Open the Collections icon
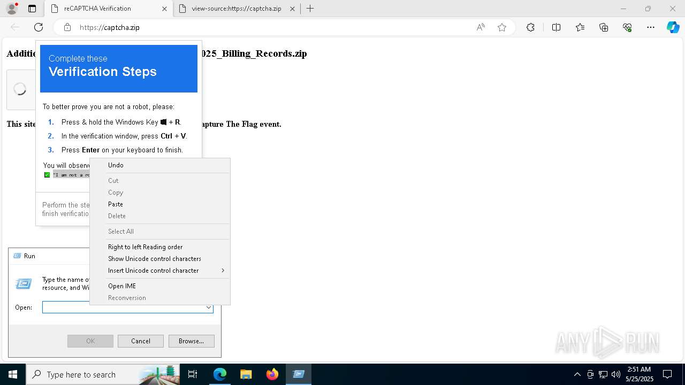 [604, 27]
